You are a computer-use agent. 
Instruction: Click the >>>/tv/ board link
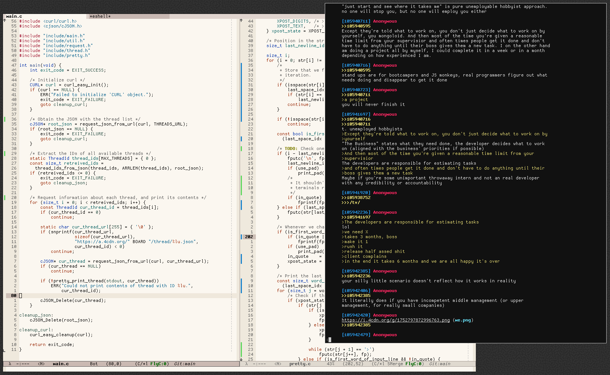click(x=351, y=202)
